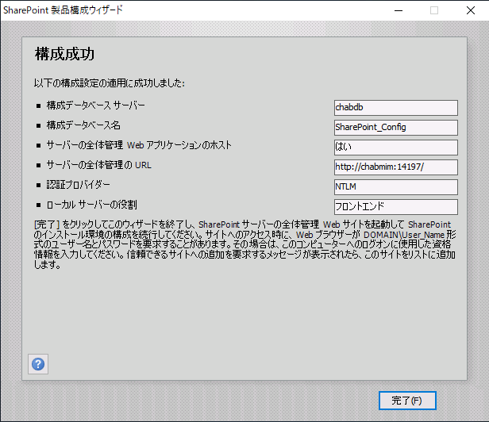Click the 構成成功 heading text
Screen dimensions: 489x422
(64, 54)
